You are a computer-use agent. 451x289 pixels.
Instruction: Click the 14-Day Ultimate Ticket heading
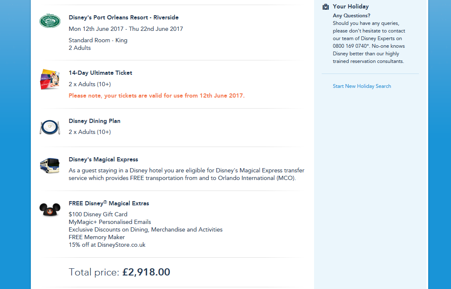(x=100, y=73)
